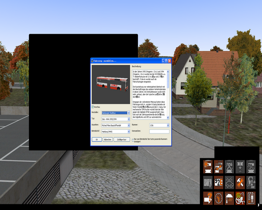Screen dimensions: 262x210
Task: Open the 92E license plate icon
Action: click(x=218, y=182)
